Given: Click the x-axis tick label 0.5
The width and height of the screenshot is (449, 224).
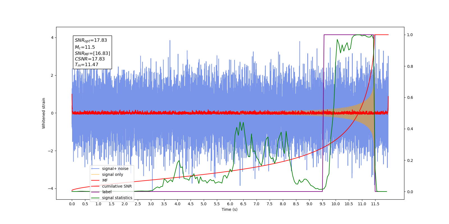Looking at the screenshot, I should point(85,204).
